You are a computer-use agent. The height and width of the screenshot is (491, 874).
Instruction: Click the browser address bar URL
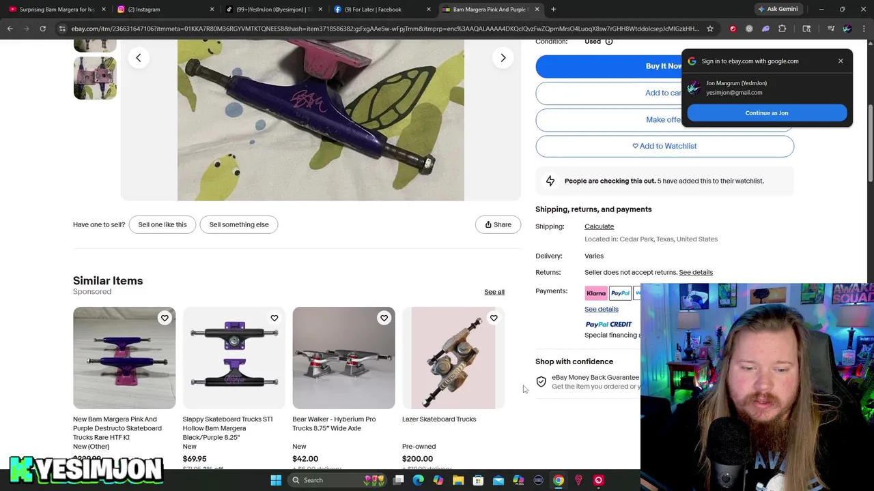(384, 29)
